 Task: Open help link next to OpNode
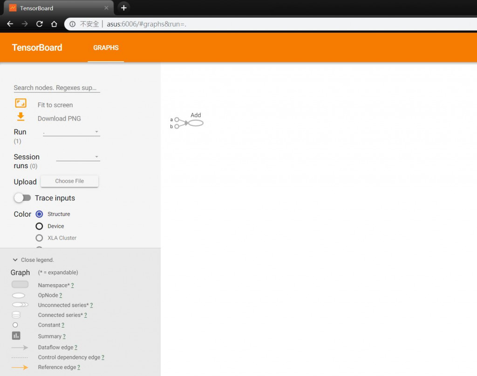(61, 295)
